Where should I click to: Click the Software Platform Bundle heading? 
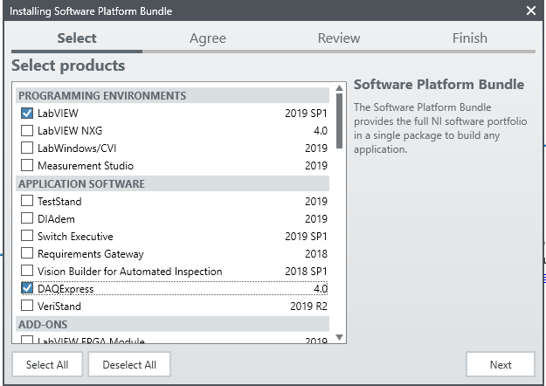tap(439, 85)
